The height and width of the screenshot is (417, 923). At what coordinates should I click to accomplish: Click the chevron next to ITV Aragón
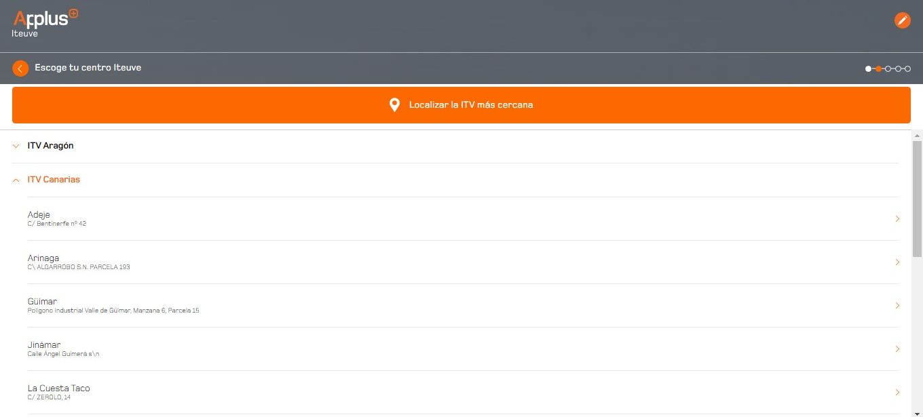click(x=16, y=146)
